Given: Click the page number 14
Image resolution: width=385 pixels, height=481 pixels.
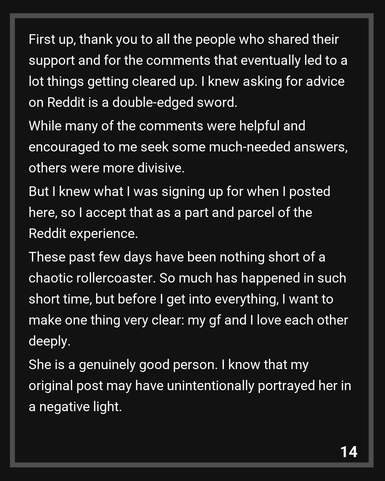Looking at the screenshot, I should [349, 452].
